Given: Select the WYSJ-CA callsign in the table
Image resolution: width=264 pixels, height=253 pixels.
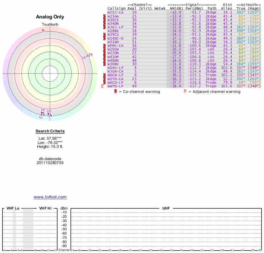Looking at the screenshot, I should tap(115, 12).
